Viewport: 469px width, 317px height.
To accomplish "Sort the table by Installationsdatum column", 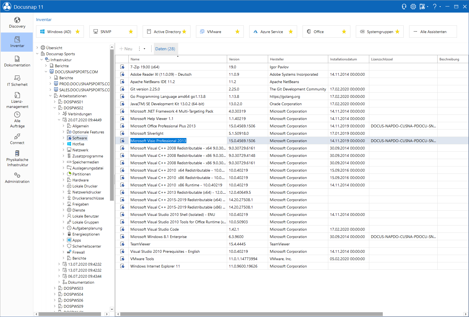I will (348, 59).
